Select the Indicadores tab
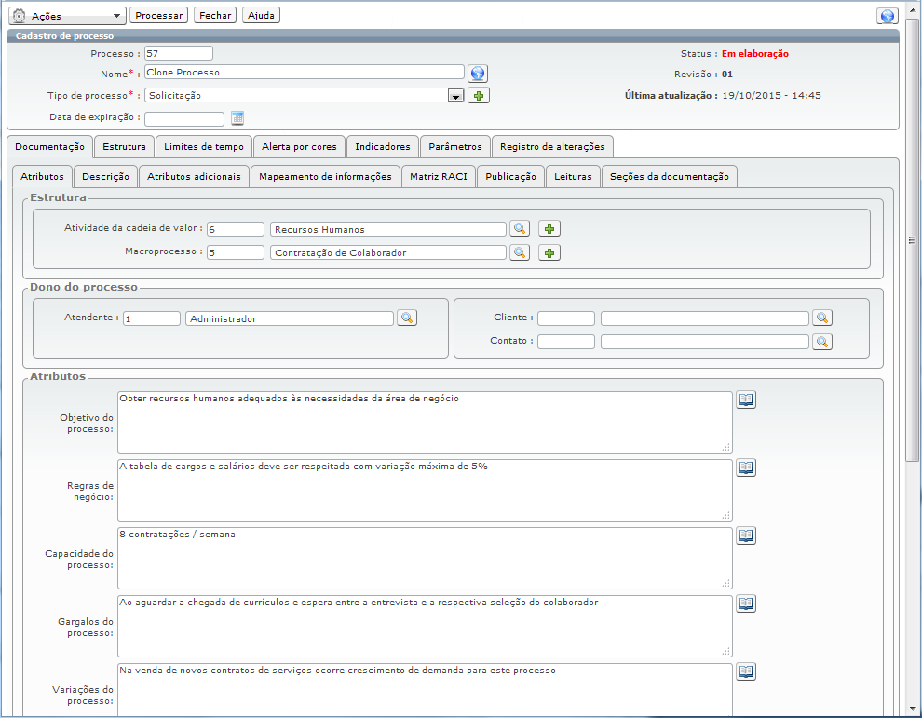 (383, 147)
